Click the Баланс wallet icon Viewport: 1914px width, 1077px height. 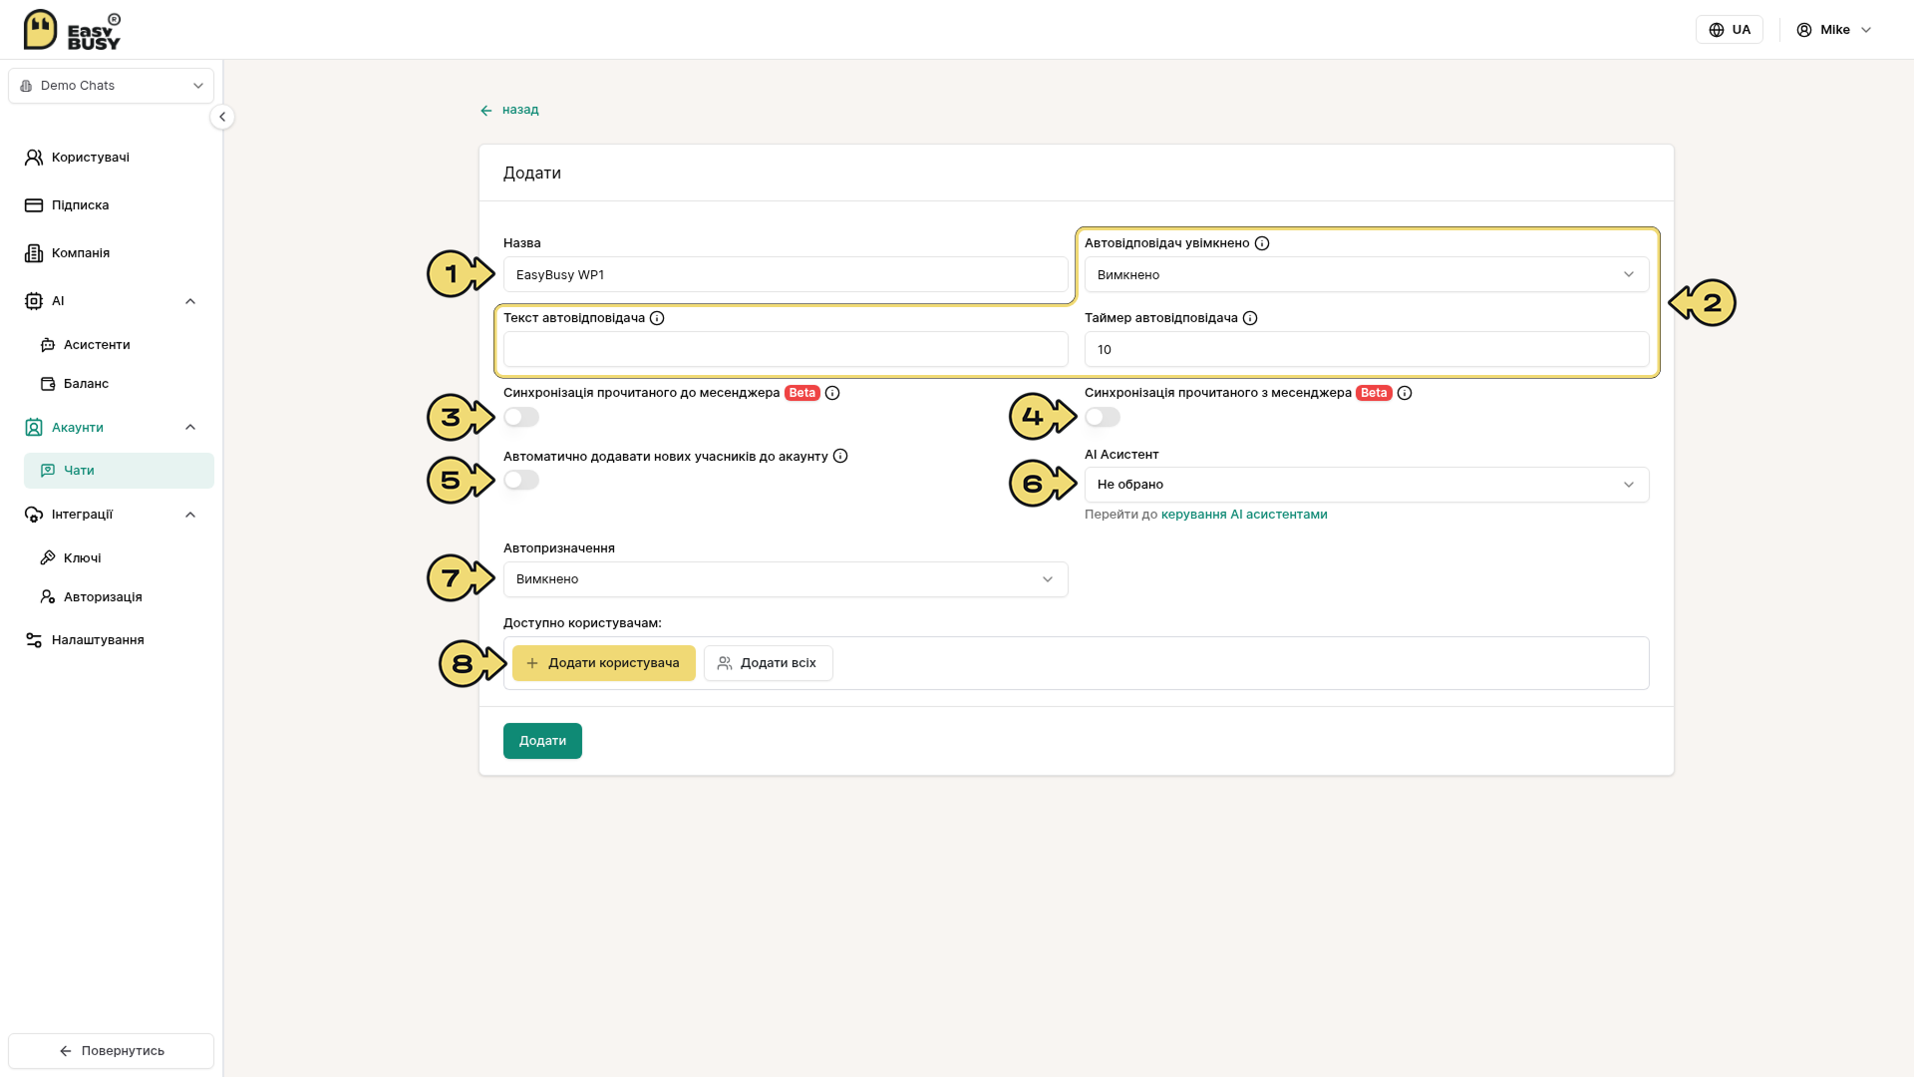point(48,384)
